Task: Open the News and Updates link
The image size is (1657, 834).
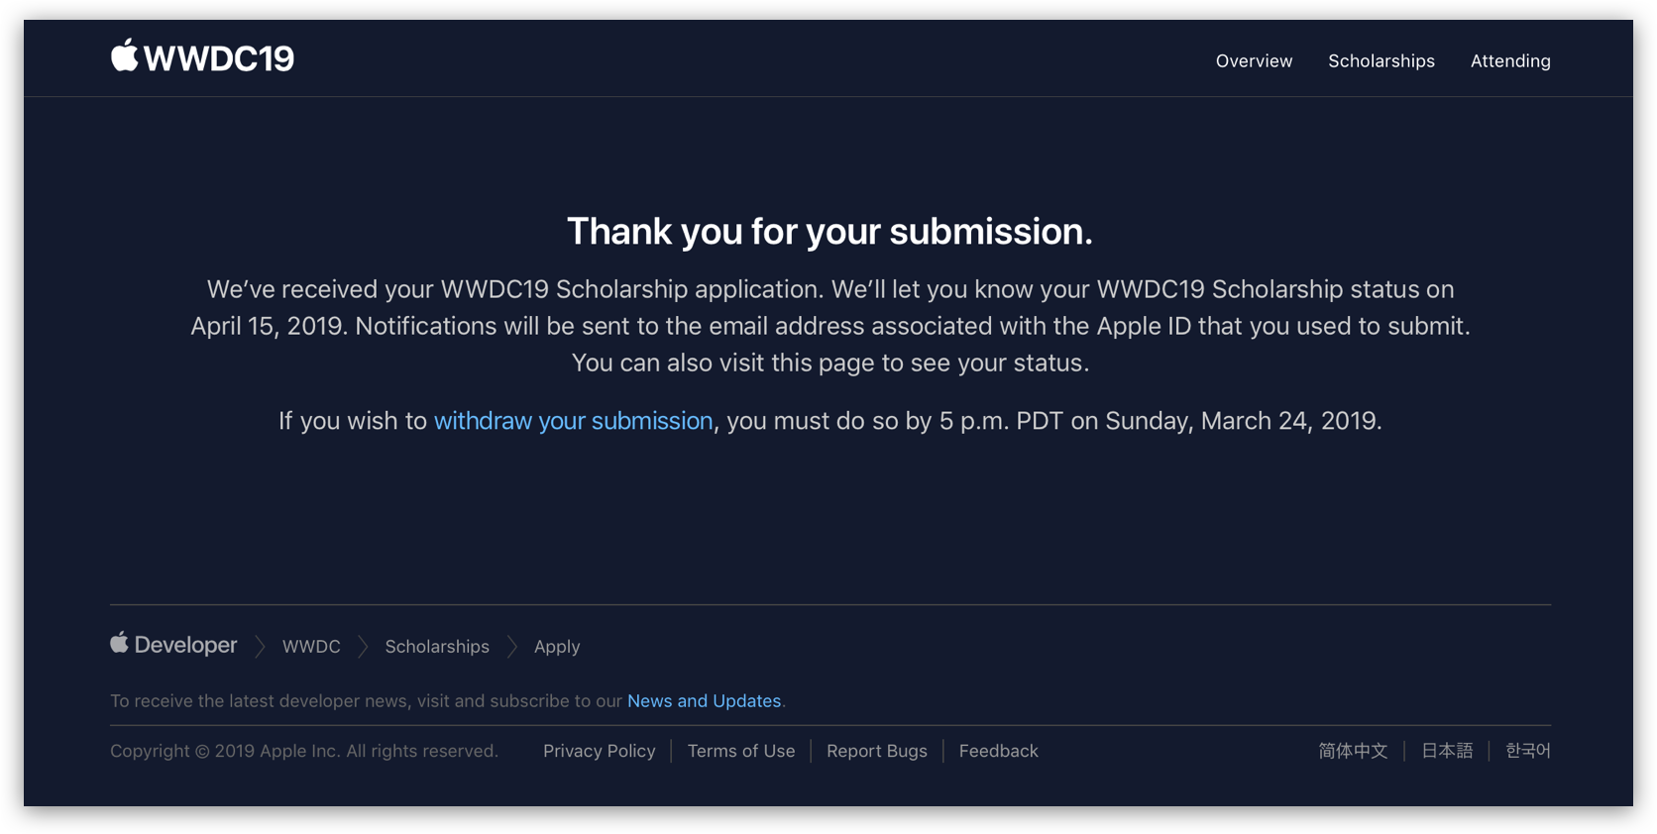Action: point(704,700)
